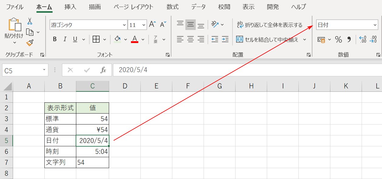Viewport: 382px width, 179px height.
Task: Open the 数式 ribbon tab
Action: coord(172,7)
